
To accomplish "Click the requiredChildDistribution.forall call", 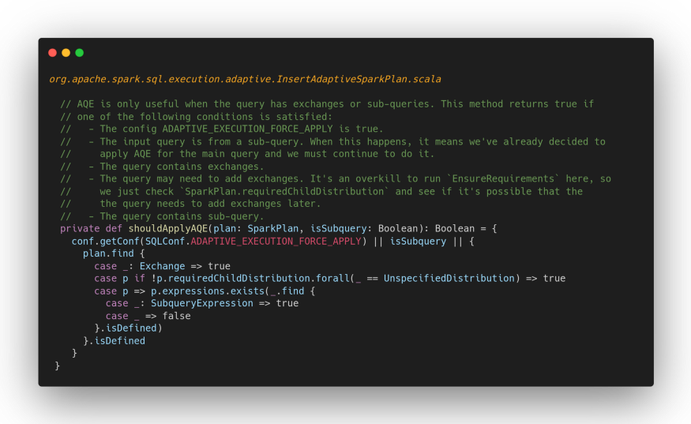I will (259, 279).
